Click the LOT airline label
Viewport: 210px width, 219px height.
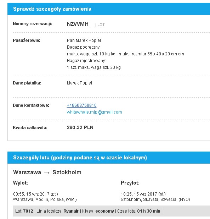[x=101, y=25]
